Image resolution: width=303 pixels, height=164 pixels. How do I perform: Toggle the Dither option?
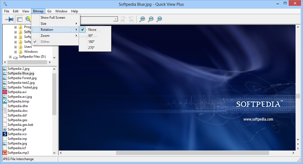(x=55, y=42)
